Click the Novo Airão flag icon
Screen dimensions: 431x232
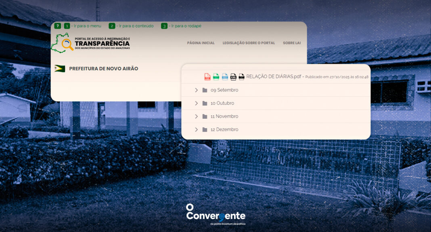pyautogui.click(x=60, y=69)
